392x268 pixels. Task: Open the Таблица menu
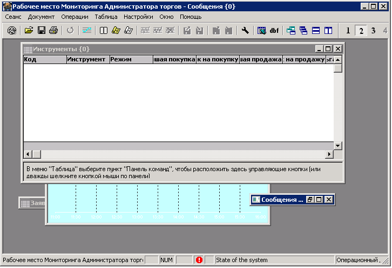pos(106,17)
